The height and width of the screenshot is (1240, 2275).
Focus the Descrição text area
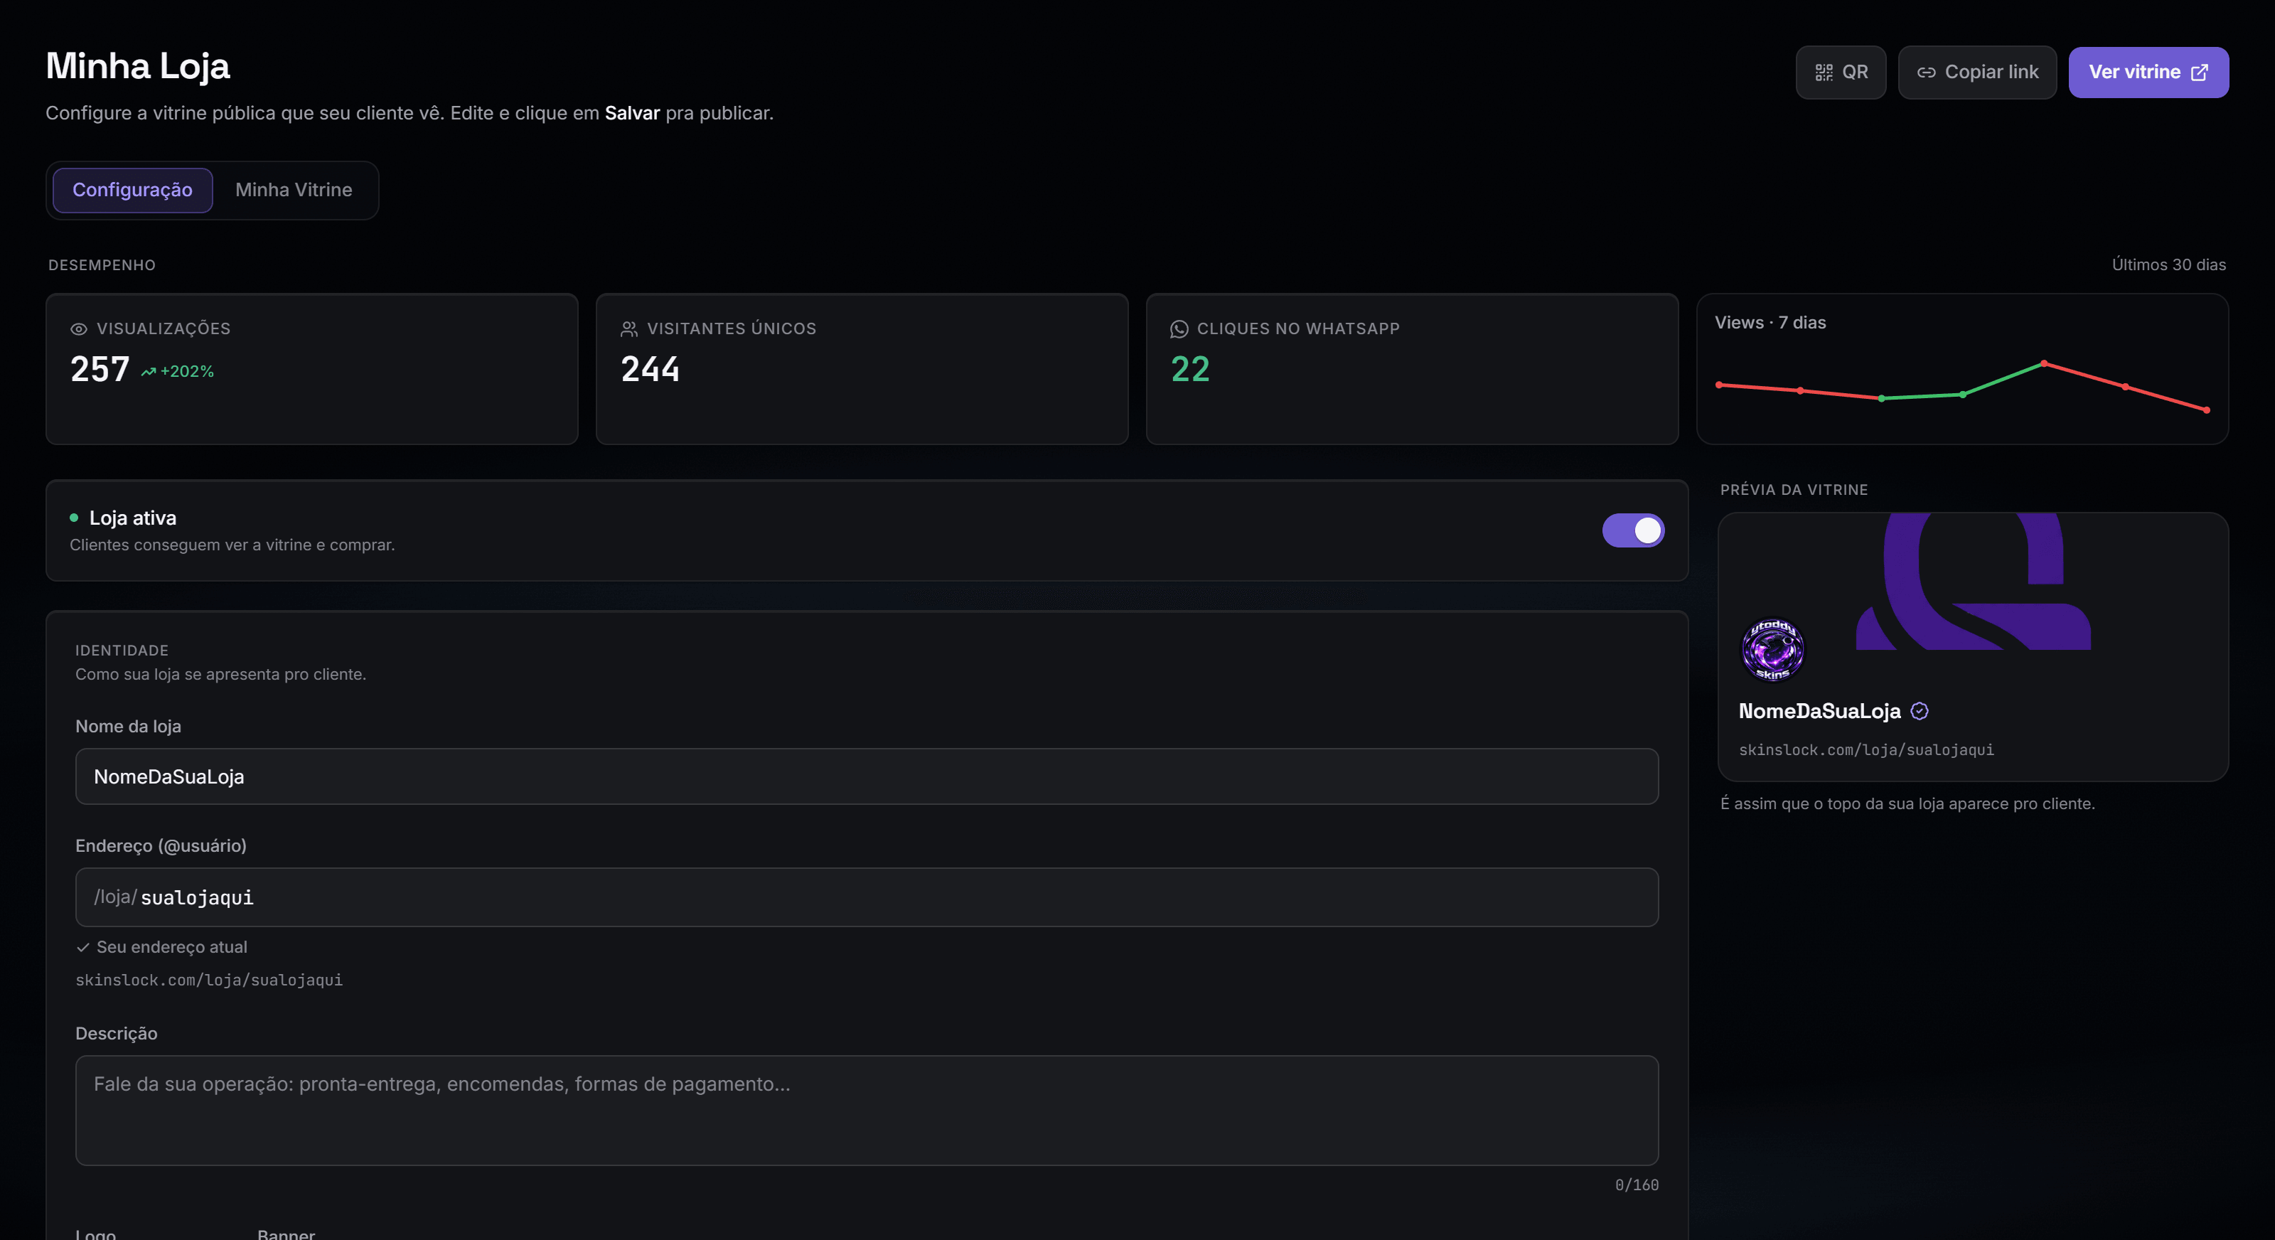click(867, 1110)
